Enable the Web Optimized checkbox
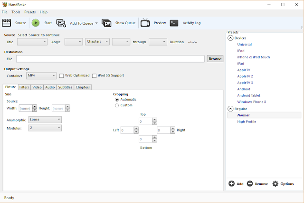The width and height of the screenshot is (304, 203). tap(61, 76)
